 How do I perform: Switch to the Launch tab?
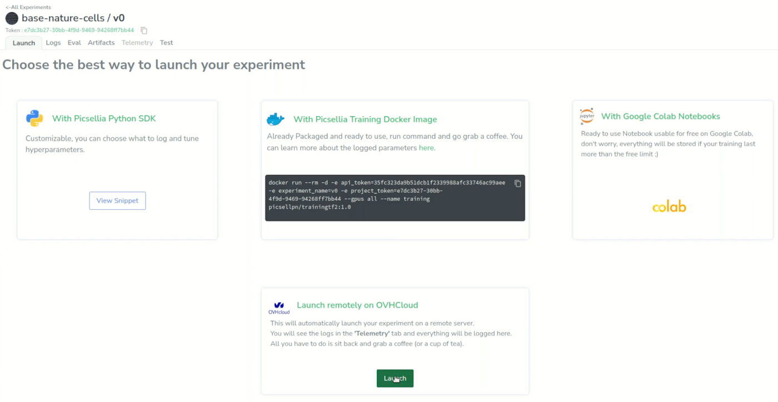pyautogui.click(x=24, y=43)
